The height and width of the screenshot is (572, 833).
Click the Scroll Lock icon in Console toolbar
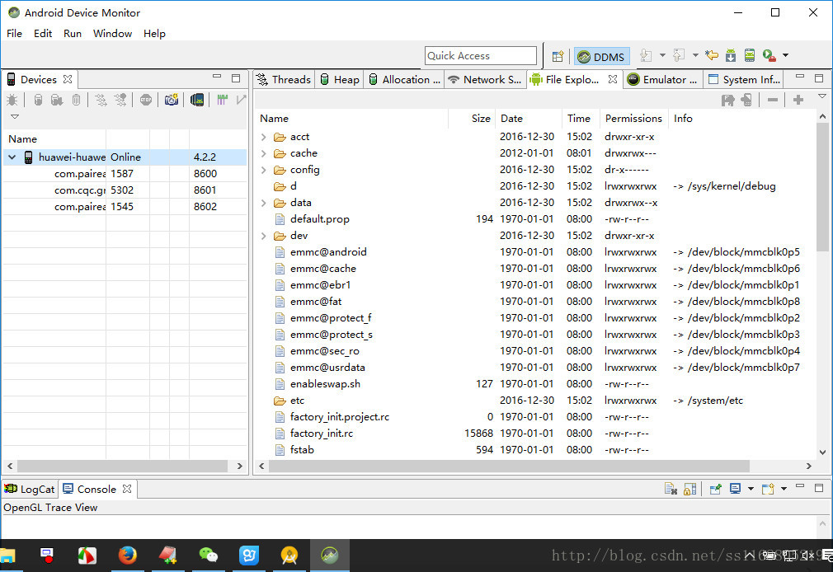coord(690,489)
